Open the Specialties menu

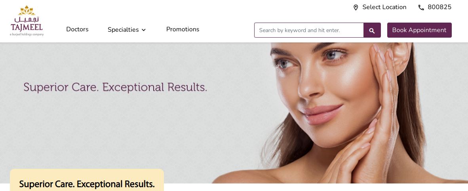pyautogui.click(x=127, y=30)
